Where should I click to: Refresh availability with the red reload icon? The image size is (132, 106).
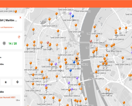pyautogui.click(x=19, y=37)
